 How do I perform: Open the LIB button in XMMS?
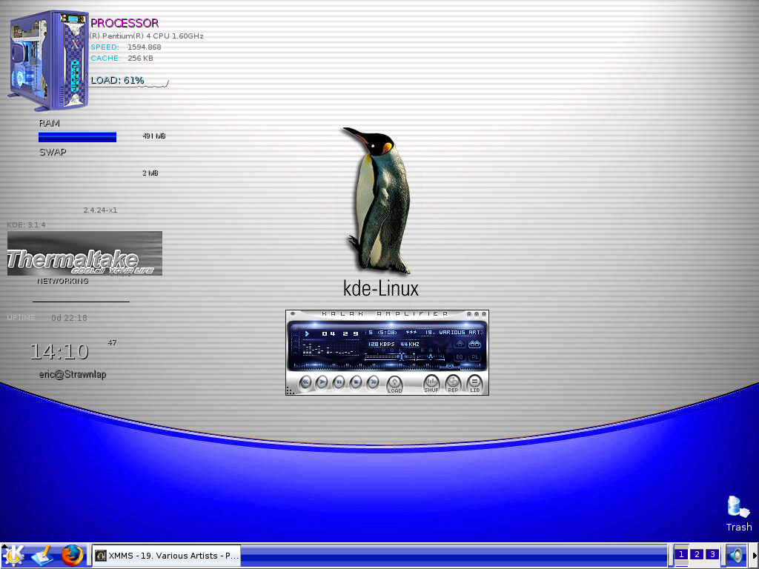click(474, 383)
